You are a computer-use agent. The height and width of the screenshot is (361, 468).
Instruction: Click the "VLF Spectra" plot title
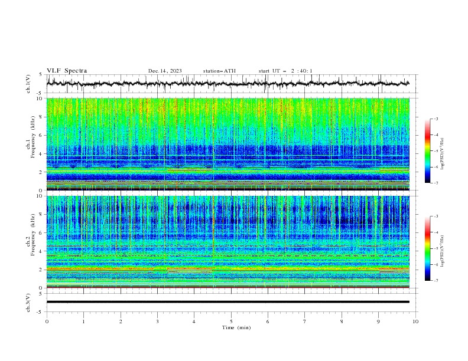[x=67, y=71]
